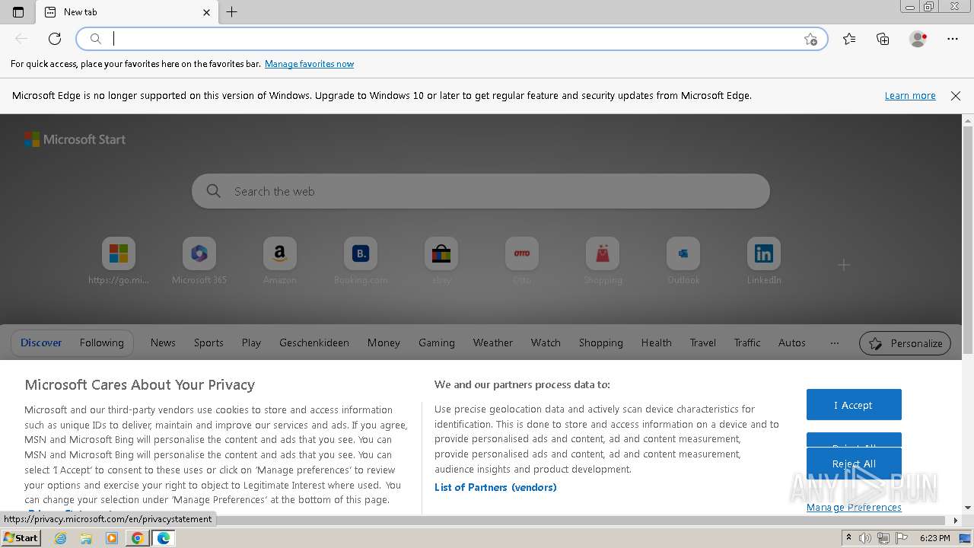This screenshot has height=548, width=974.
Task: Click the web search magnifier icon
Action: tap(214, 191)
